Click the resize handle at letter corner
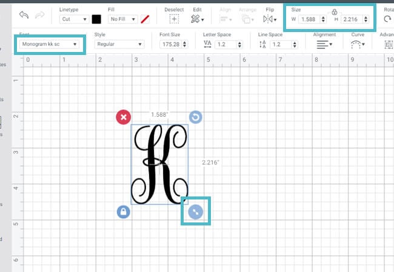This screenshot has height=272, width=394. (196, 212)
